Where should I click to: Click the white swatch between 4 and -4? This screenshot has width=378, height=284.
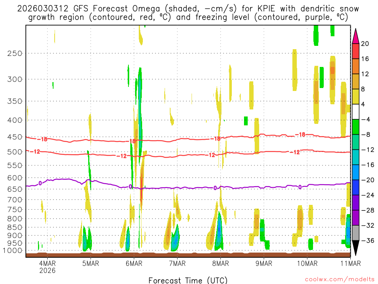tap(355, 112)
